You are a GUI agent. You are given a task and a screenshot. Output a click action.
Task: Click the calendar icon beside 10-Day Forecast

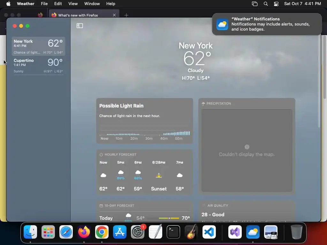pos(101,206)
